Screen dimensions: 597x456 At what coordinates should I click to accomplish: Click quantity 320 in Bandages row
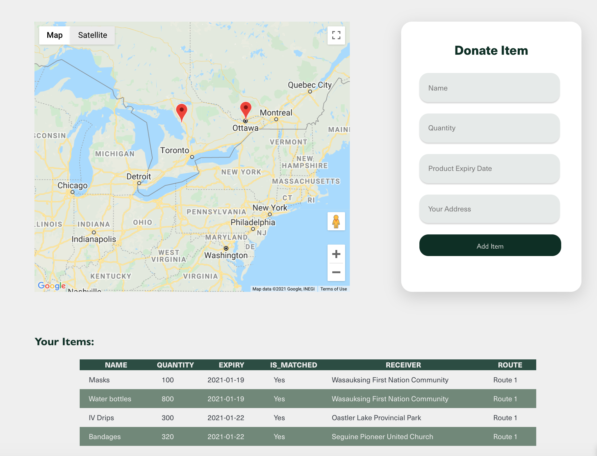[167, 437]
